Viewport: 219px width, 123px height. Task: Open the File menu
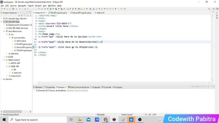point(2,6)
